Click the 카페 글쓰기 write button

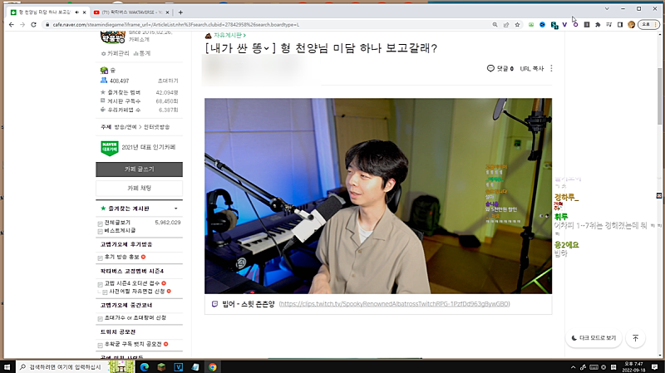pyautogui.click(x=139, y=169)
